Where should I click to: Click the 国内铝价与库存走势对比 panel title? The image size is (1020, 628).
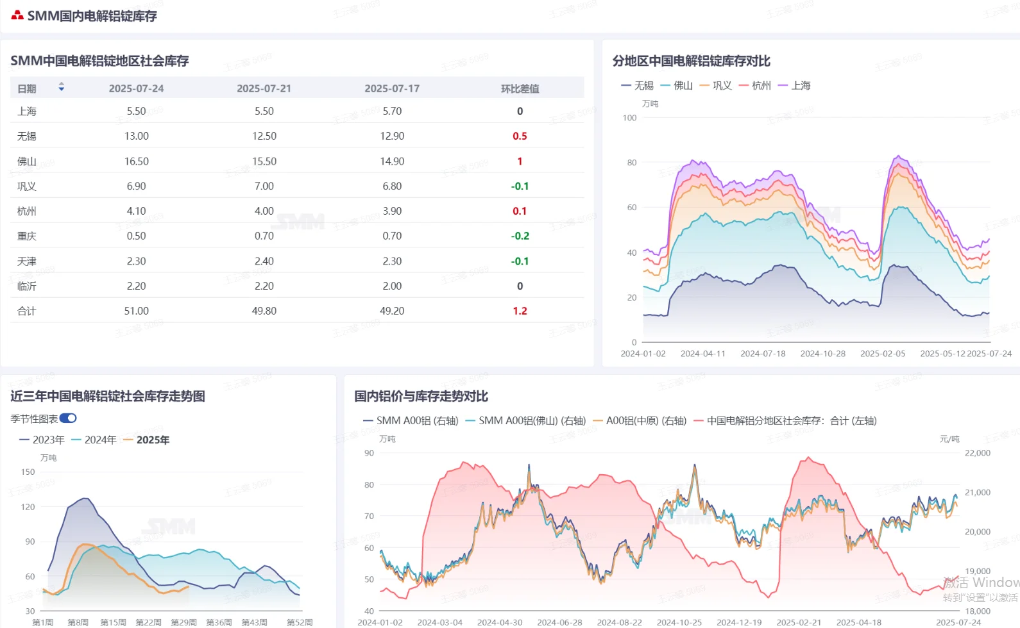coord(421,396)
